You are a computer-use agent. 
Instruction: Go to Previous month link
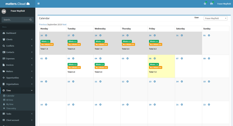pos(43,25)
